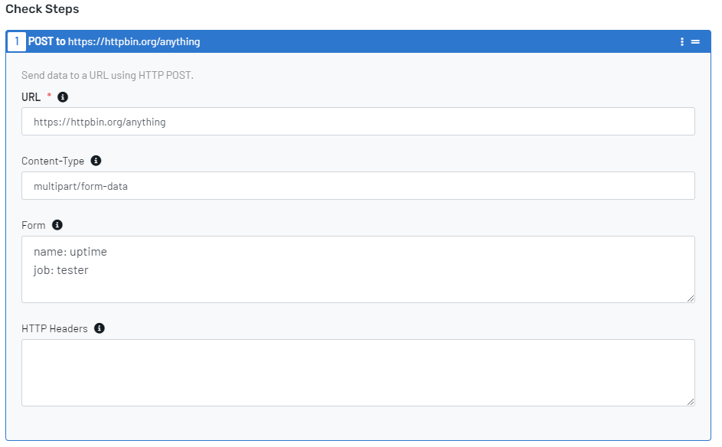
Task: Show info tooltip for Form field
Action: (x=57, y=225)
